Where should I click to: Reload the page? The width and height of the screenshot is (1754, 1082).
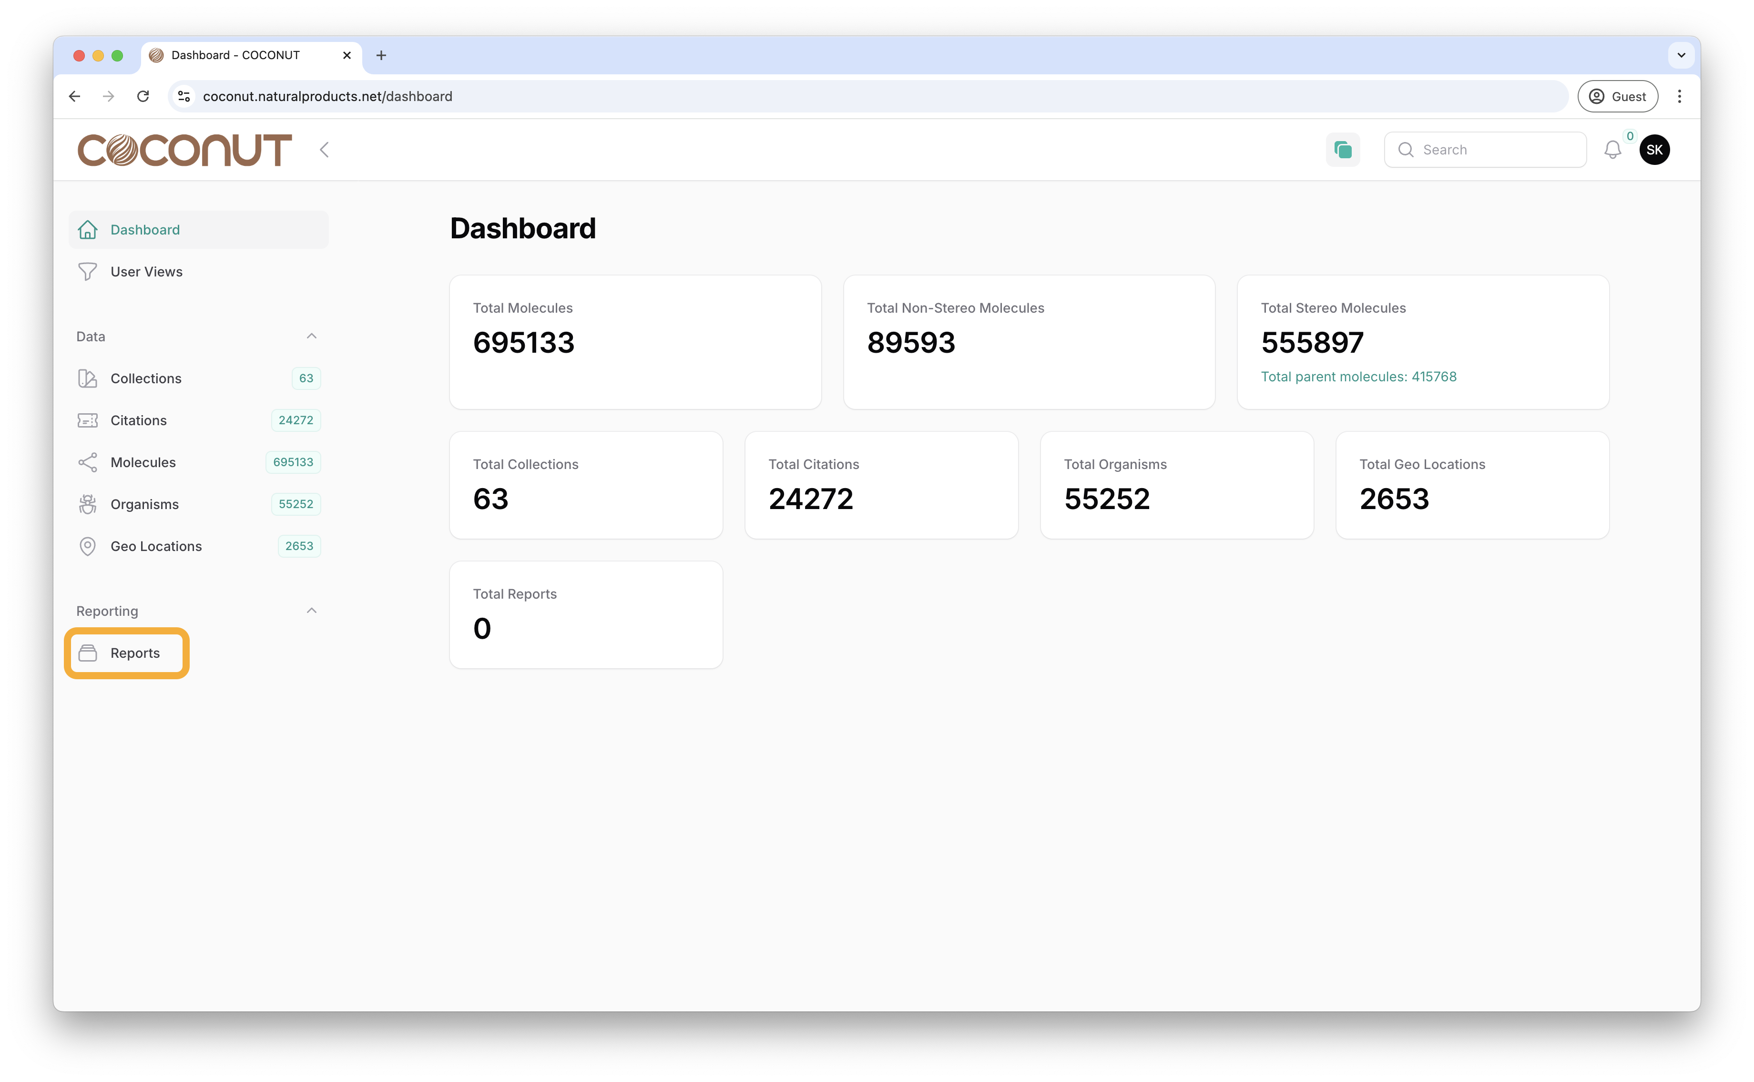click(x=143, y=96)
